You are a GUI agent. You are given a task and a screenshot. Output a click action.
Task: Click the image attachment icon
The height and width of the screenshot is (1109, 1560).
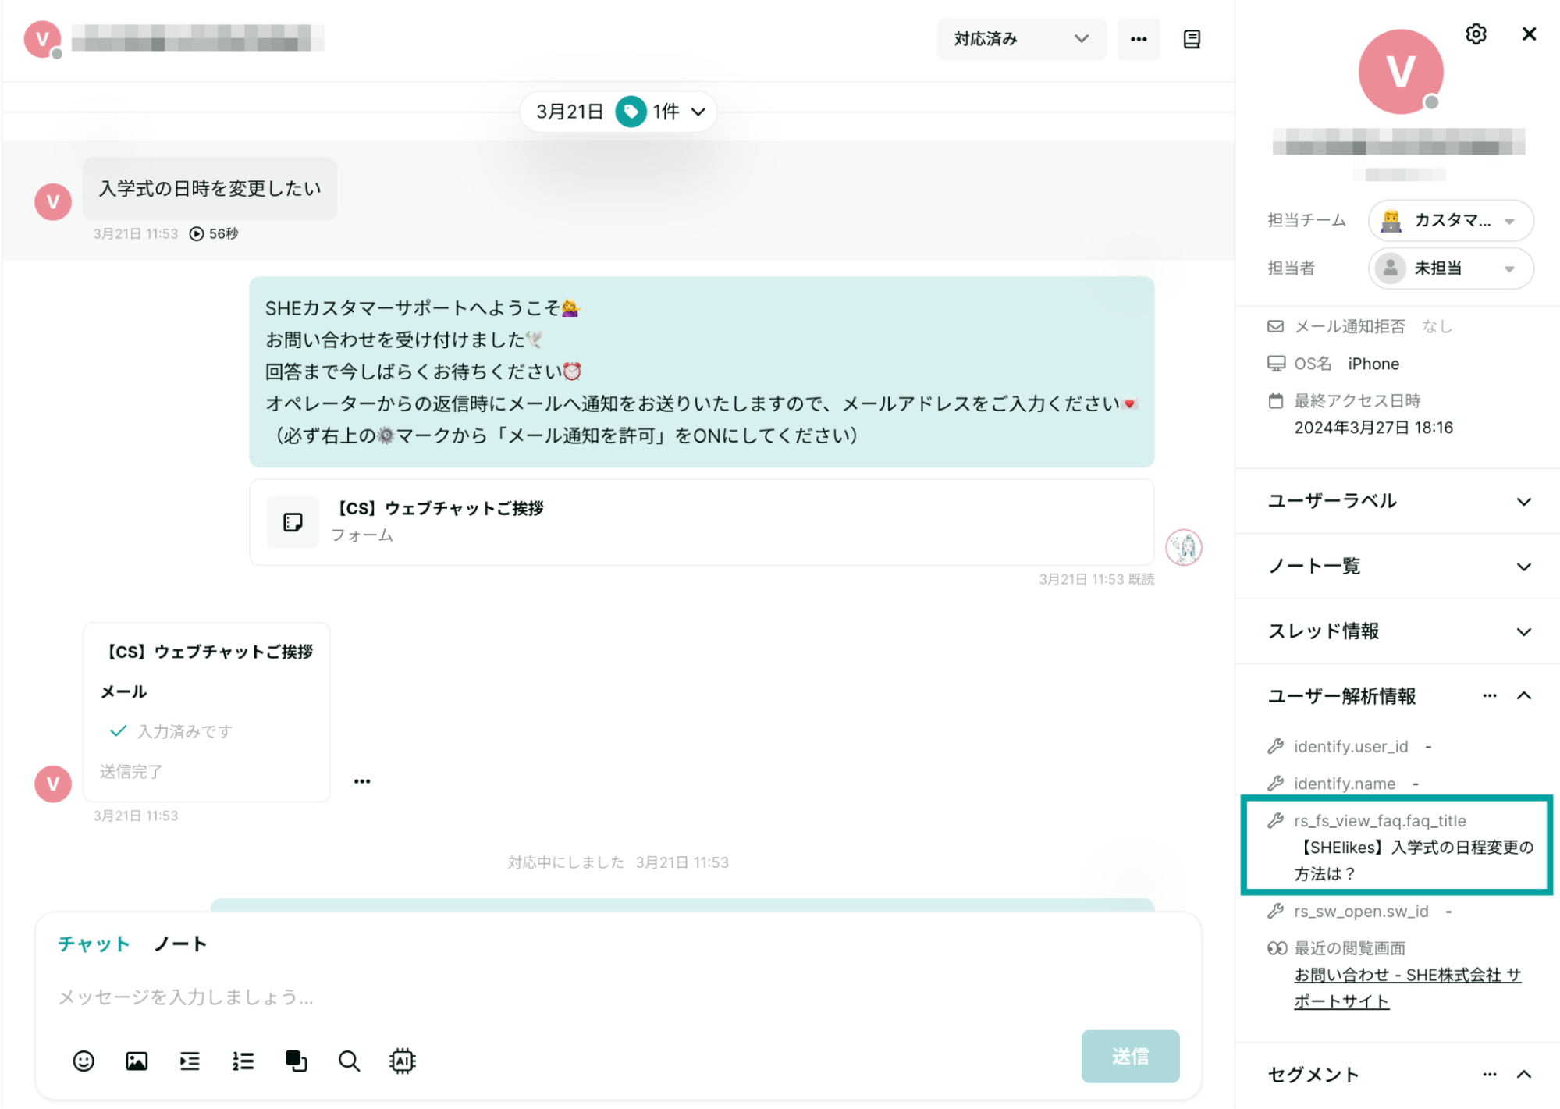point(137,1061)
